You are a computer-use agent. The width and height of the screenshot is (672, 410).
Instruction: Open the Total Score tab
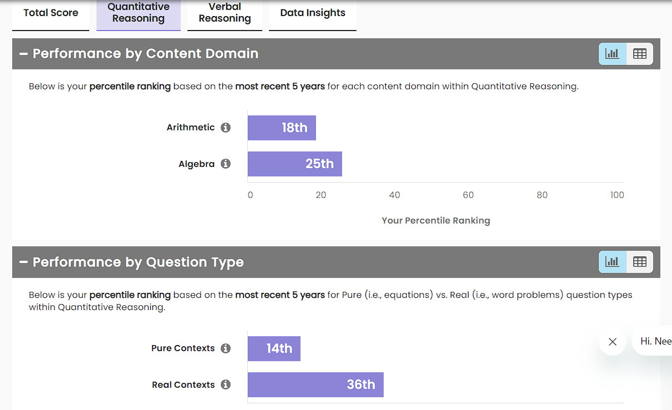(x=50, y=13)
